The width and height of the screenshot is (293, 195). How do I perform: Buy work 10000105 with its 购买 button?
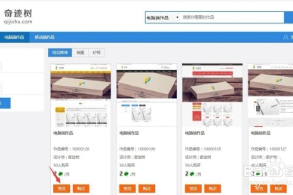(x=212, y=189)
